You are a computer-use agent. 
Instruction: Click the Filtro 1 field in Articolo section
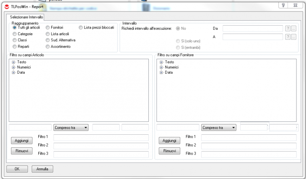(x=101, y=137)
